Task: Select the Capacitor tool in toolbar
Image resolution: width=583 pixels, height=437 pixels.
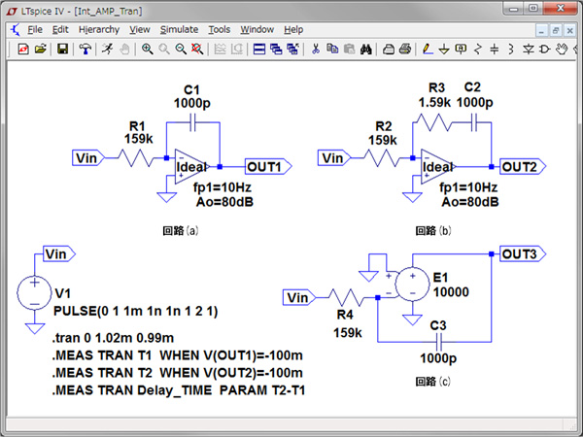Action: click(x=495, y=49)
